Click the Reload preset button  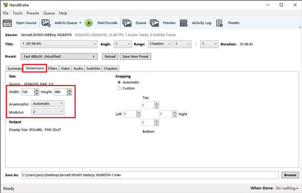pos(110,56)
